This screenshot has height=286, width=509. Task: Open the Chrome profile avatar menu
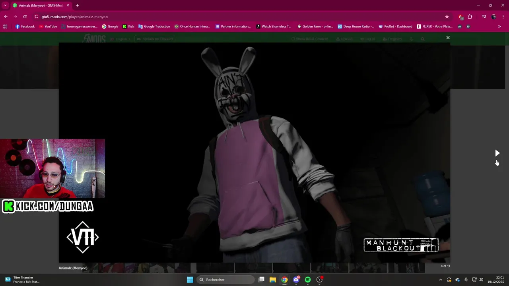pos(493,17)
